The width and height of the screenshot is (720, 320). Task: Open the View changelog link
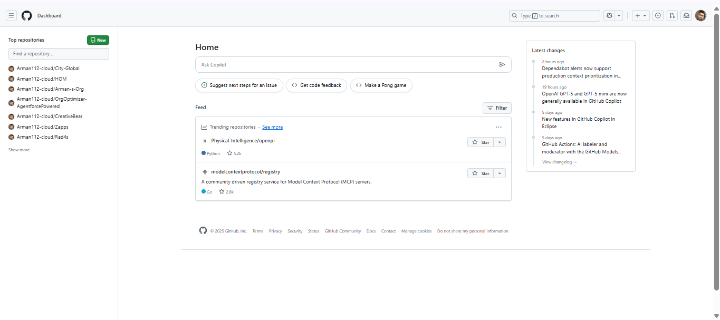pos(559,162)
